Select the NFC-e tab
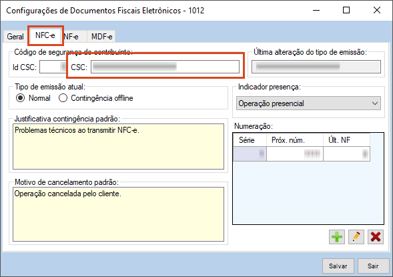 coord(45,35)
